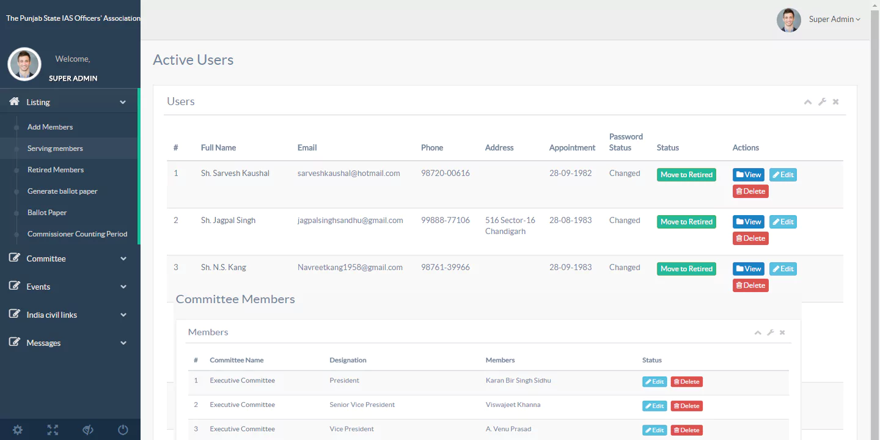Click email sarveshkaushal@hotmail.com
Image resolution: width=880 pixels, height=440 pixels.
point(349,174)
